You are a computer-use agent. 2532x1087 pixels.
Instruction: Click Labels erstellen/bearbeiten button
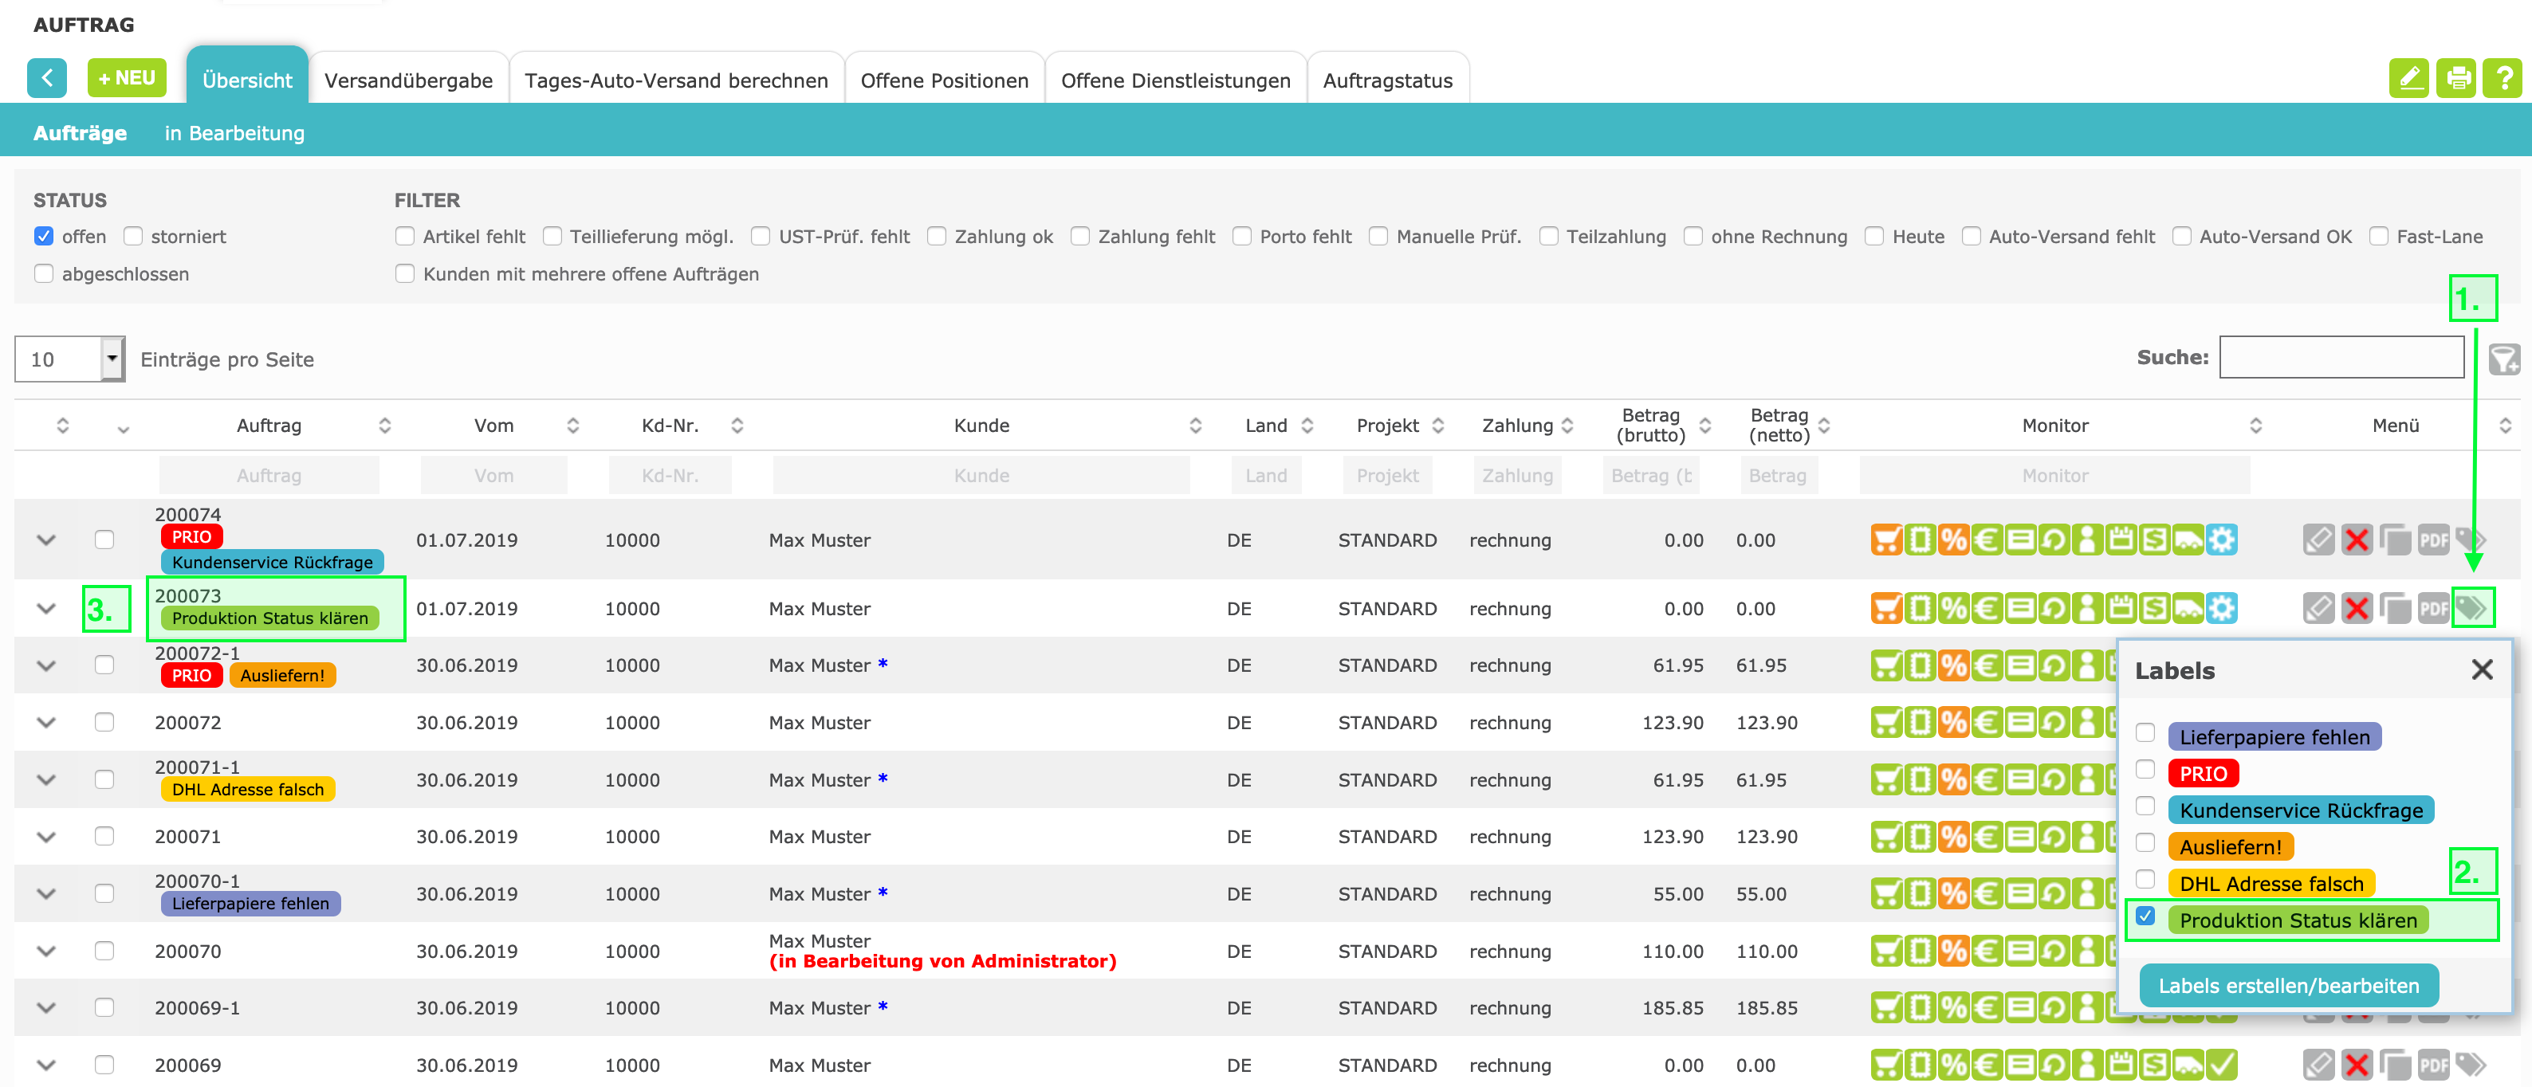(x=2288, y=986)
